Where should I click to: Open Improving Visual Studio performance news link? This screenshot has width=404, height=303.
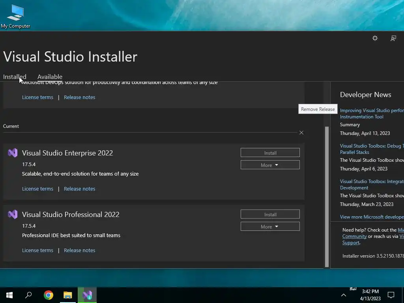click(x=372, y=113)
